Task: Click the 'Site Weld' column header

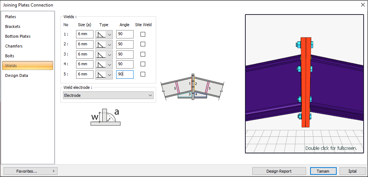Action: 143,25
